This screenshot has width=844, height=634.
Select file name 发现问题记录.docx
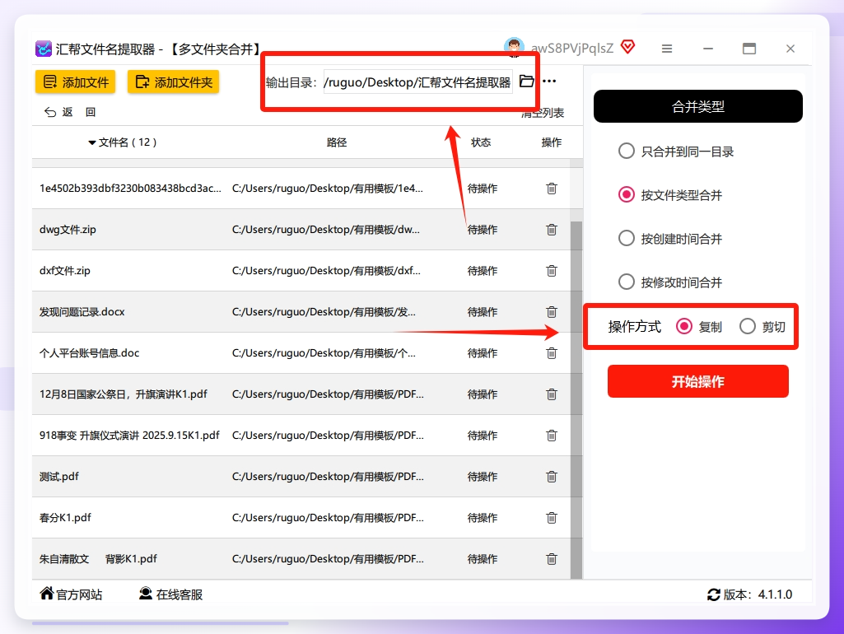coord(82,312)
